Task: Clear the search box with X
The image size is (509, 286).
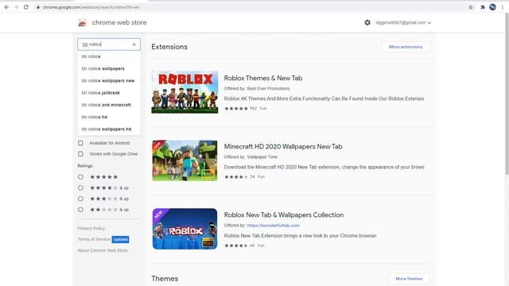Action: click(x=134, y=44)
